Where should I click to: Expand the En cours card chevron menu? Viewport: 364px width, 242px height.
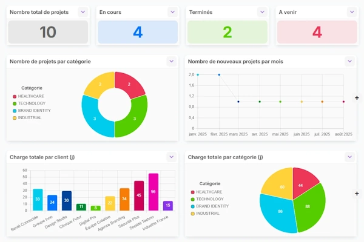pyautogui.click(x=172, y=12)
